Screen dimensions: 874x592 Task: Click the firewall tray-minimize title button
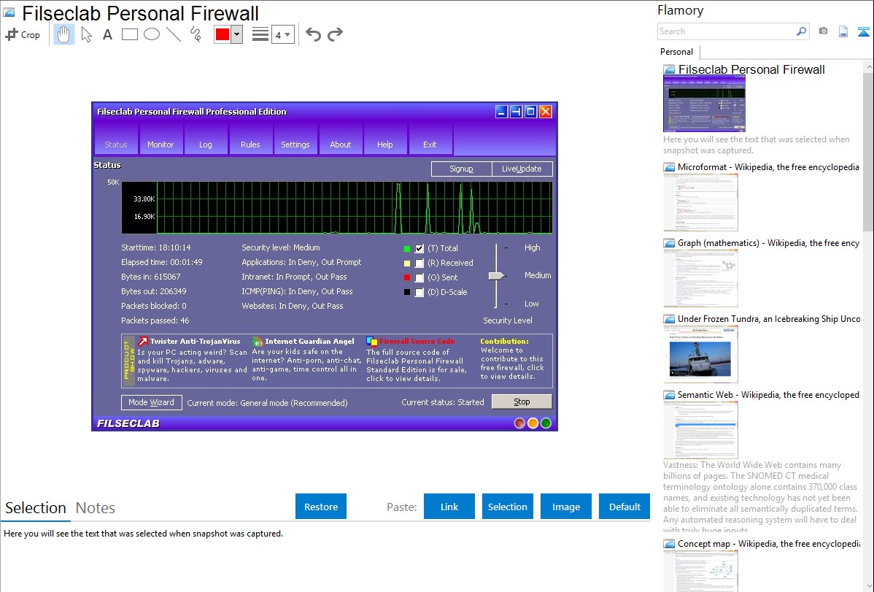tap(516, 112)
